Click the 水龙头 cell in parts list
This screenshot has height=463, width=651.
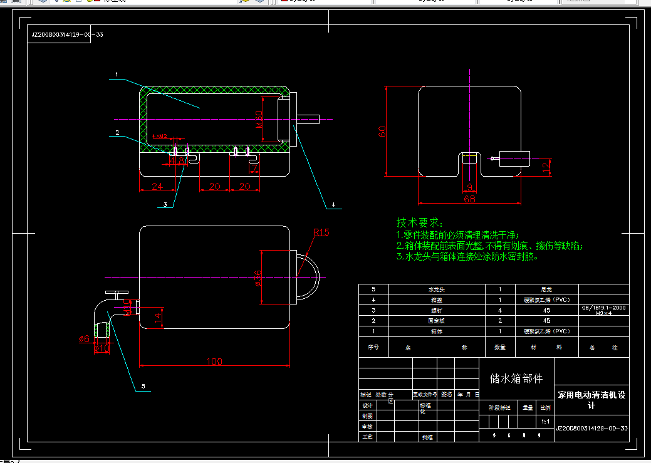(437, 289)
